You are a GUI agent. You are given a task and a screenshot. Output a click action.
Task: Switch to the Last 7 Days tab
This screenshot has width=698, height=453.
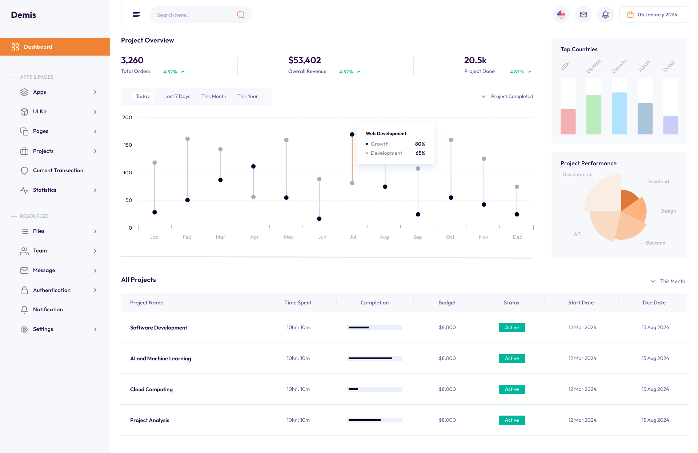(x=177, y=96)
